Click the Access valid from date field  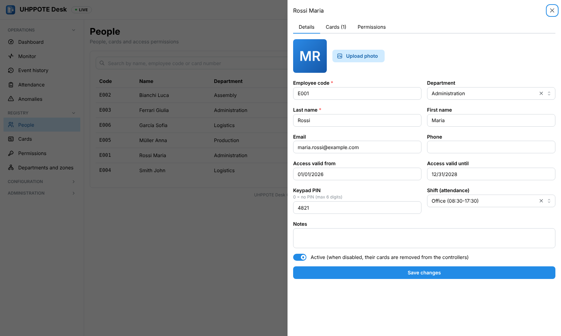(x=357, y=174)
